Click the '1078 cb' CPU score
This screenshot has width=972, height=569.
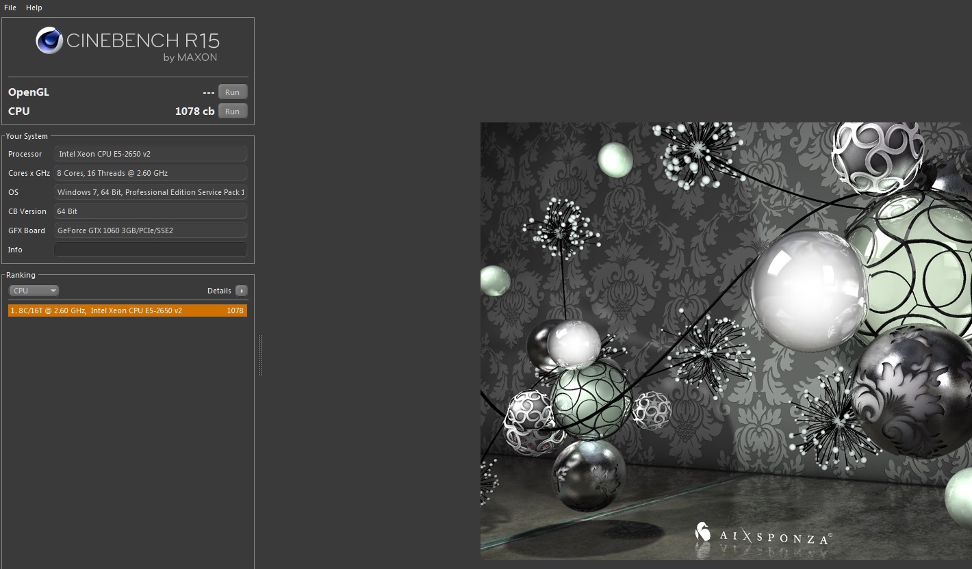click(x=194, y=111)
